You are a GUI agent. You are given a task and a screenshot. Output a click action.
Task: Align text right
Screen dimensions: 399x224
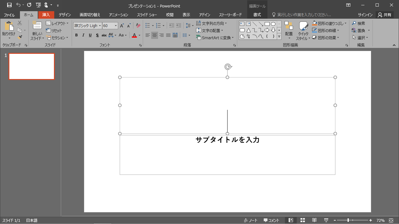pos(161,35)
